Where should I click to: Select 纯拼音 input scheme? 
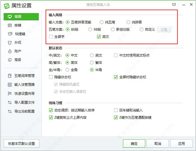click(128, 22)
